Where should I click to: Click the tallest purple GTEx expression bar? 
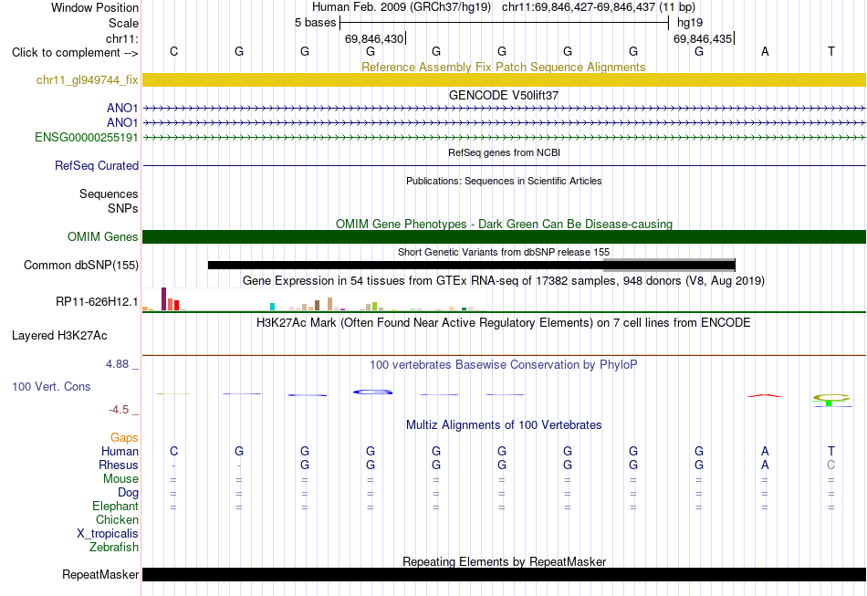[163, 299]
